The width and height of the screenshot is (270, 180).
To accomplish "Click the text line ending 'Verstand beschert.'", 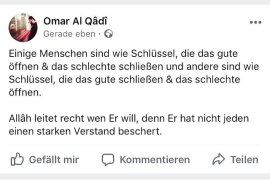I will [85, 131].
